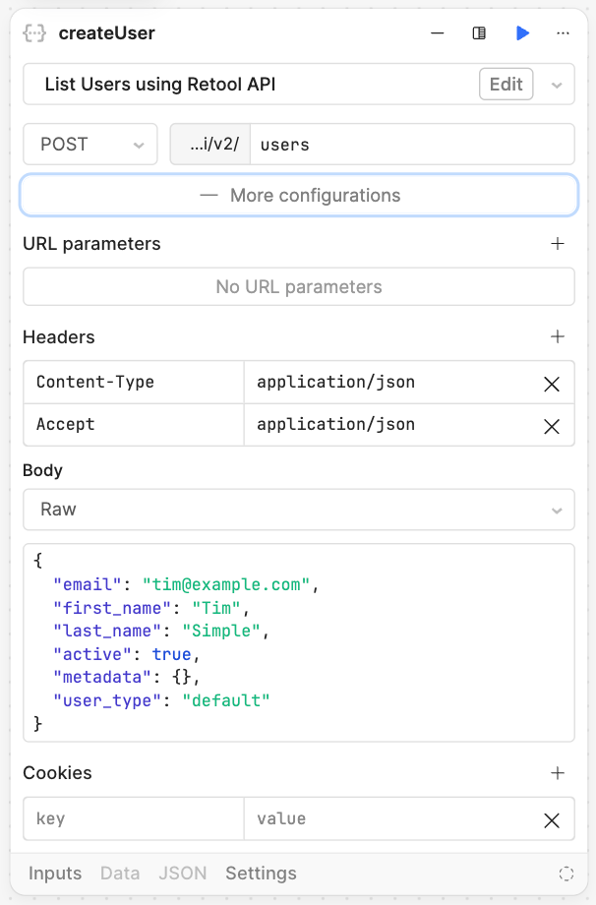Add a new URL parameter
This screenshot has width=596, height=905.
pyautogui.click(x=558, y=244)
